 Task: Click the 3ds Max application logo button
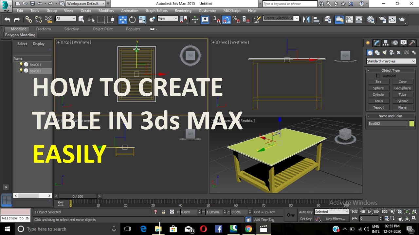point(6,7)
